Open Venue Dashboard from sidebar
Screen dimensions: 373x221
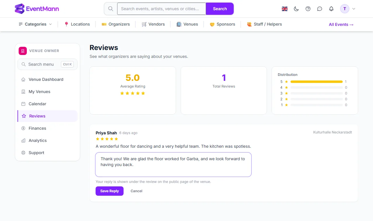point(47,79)
